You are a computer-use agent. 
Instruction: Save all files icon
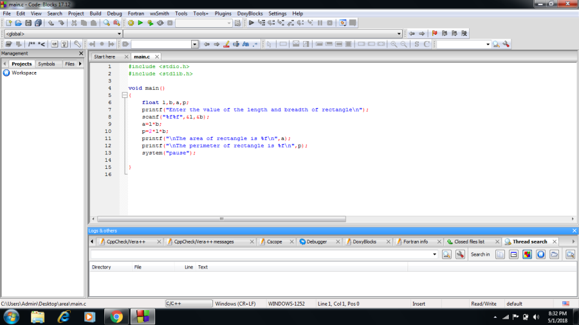pyautogui.click(x=38, y=23)
